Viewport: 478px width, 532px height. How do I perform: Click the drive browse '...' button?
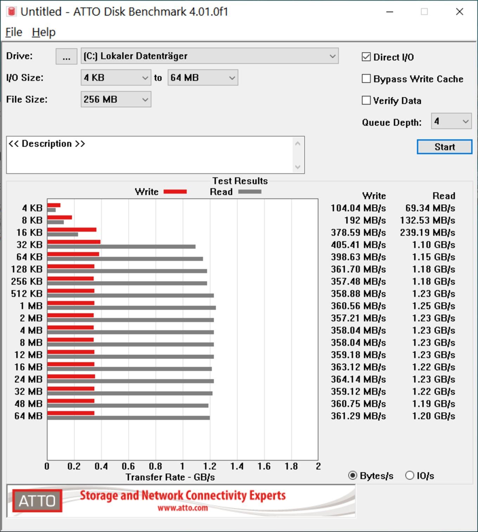[66, 56]
